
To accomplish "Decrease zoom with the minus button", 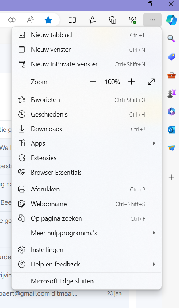I will [x=93, y=82].
